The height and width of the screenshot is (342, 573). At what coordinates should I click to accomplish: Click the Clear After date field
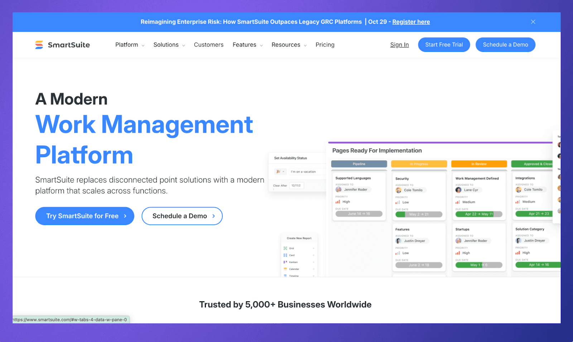tap(297, 185)
